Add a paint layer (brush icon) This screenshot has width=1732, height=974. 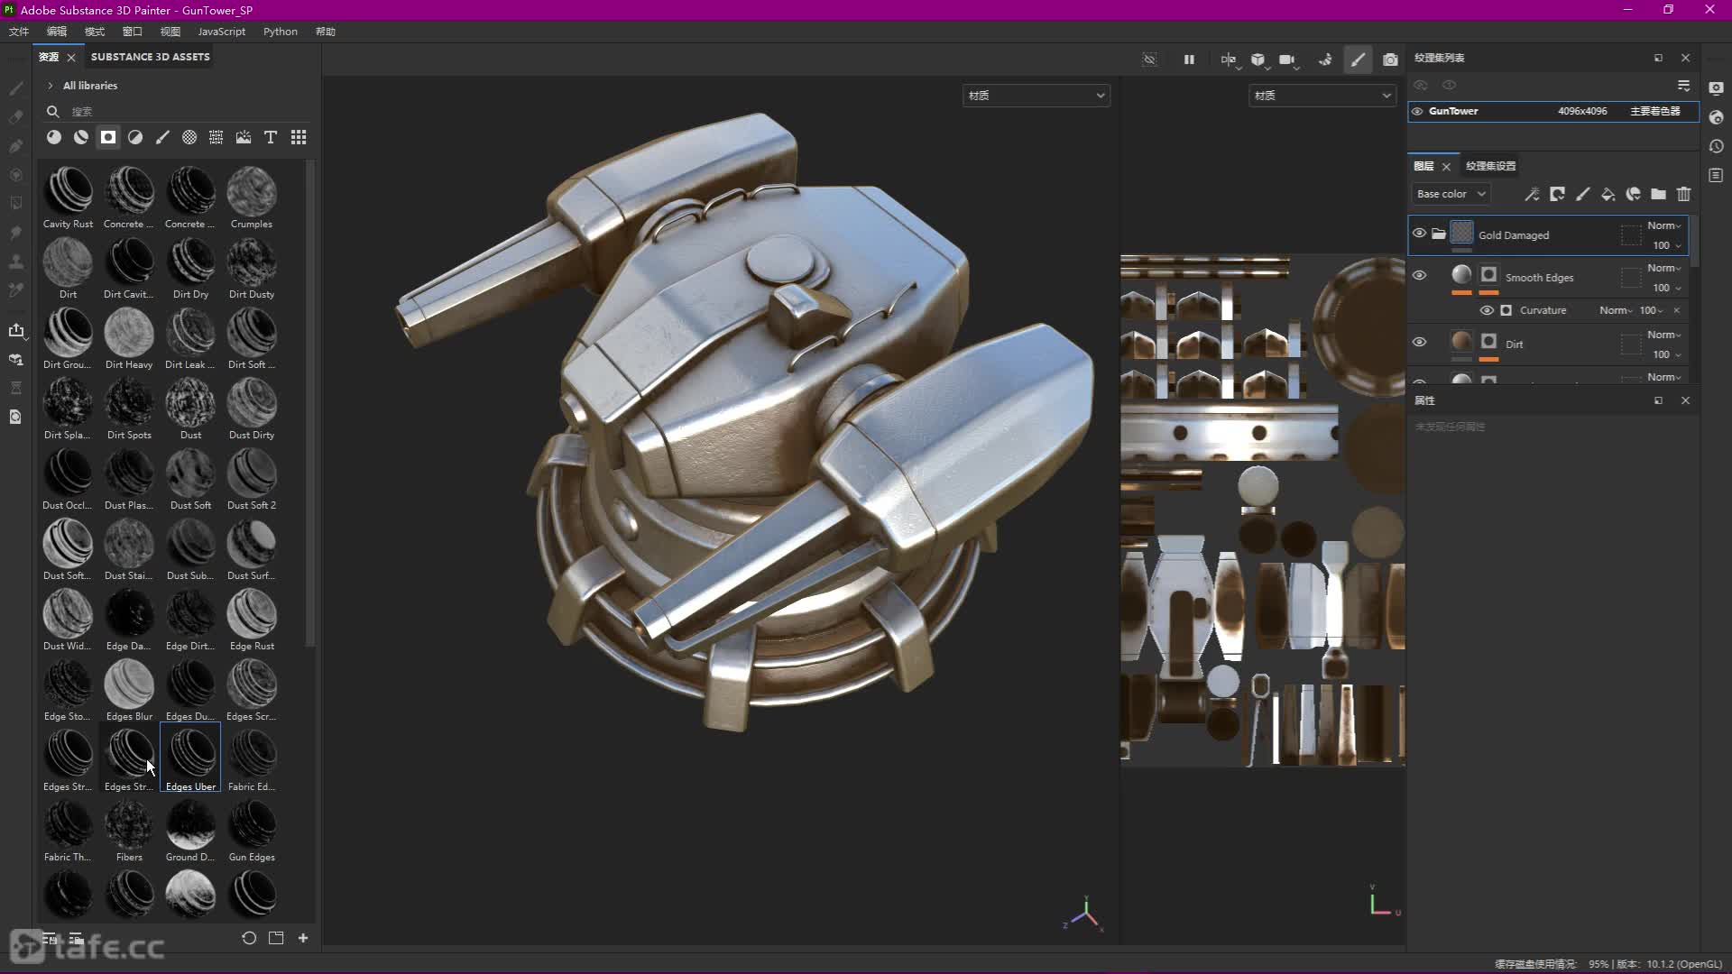tap(1582, 194)
